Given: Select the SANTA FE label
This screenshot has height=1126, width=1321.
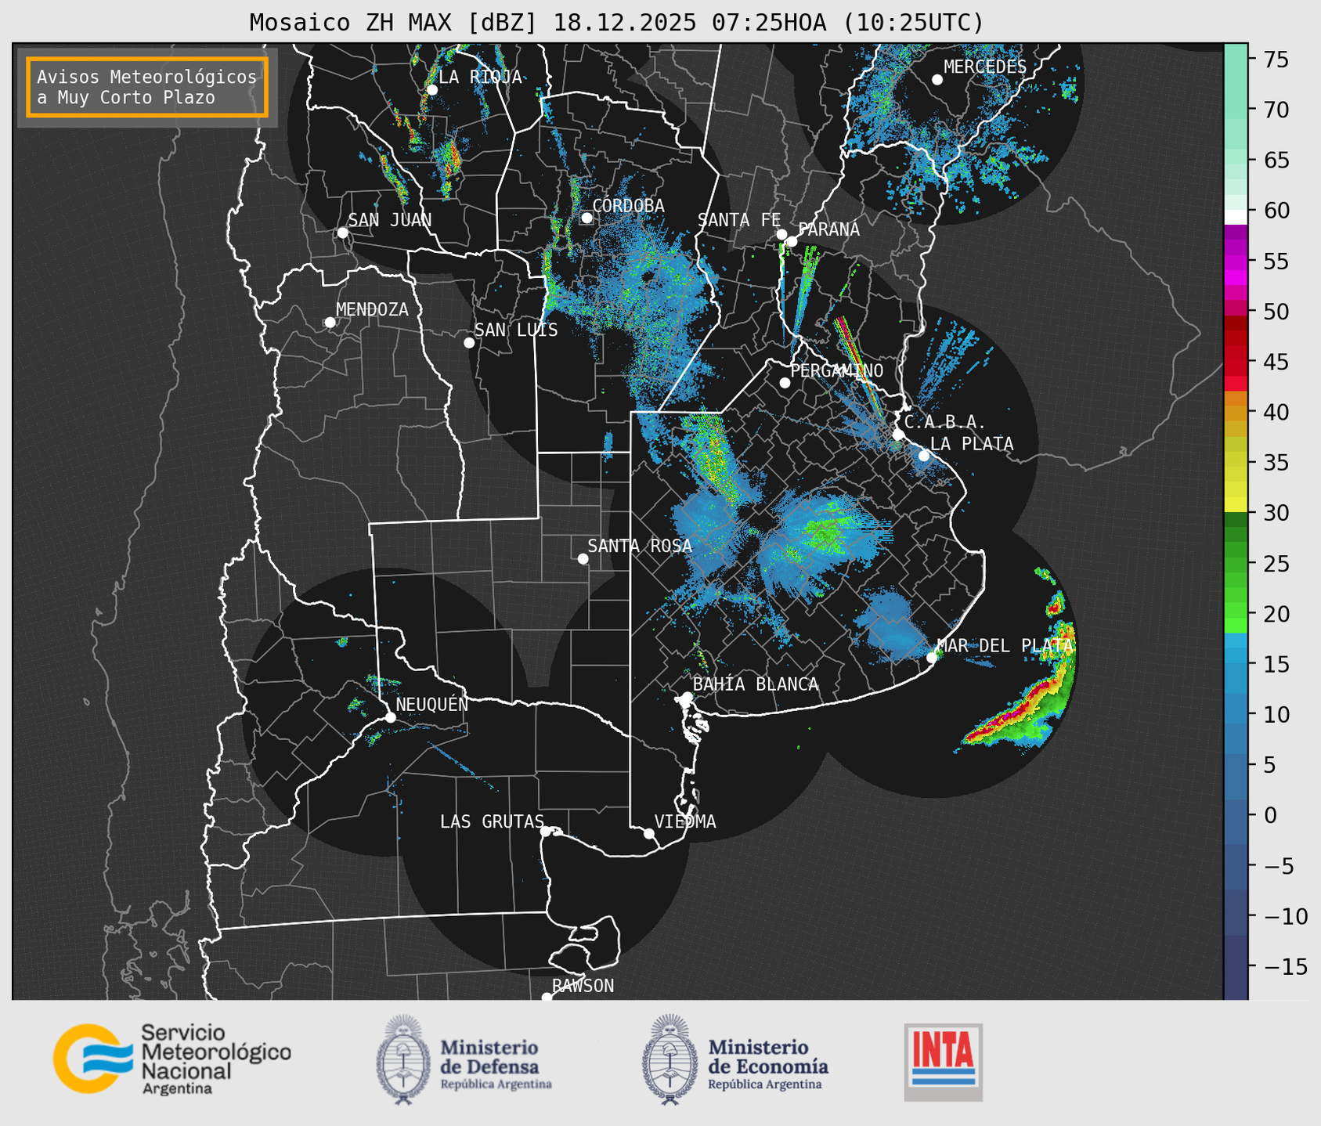Looking at the screenshot, I should [739, 220].
